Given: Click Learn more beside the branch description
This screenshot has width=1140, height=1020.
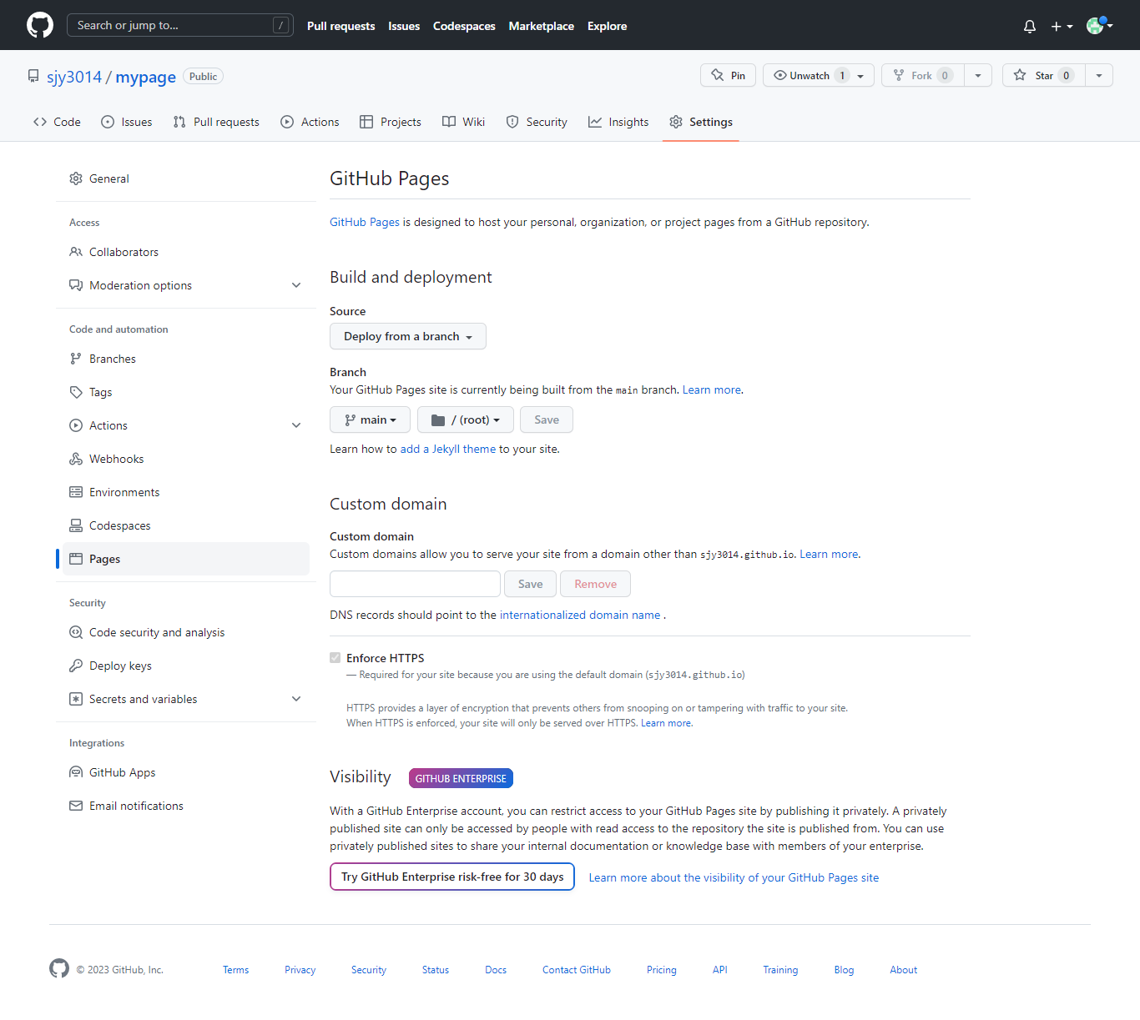Looking at the screenshot, I should click(x=712, y=389).
